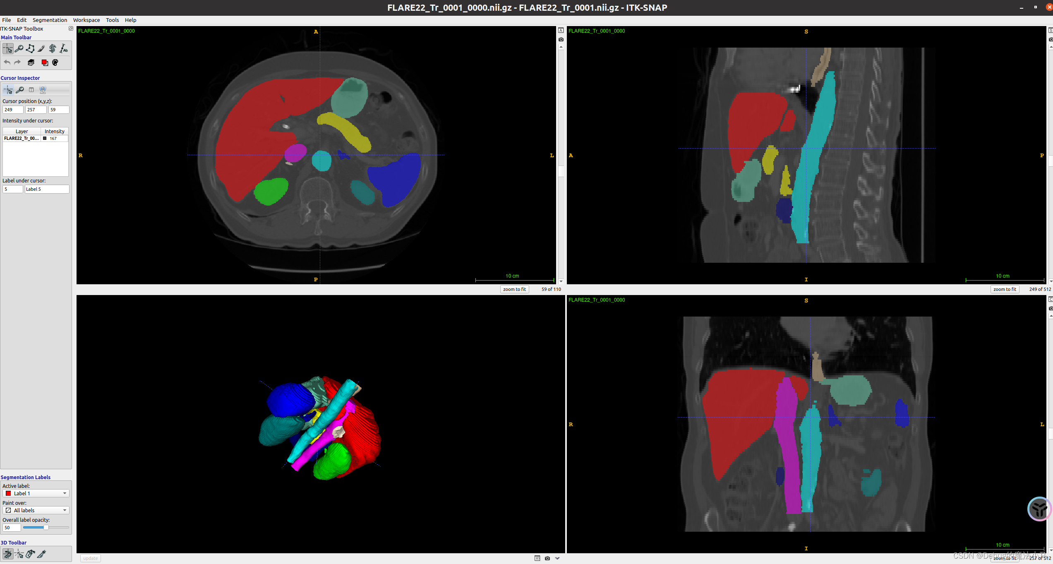Open the Workspace menu

point(86,20)
